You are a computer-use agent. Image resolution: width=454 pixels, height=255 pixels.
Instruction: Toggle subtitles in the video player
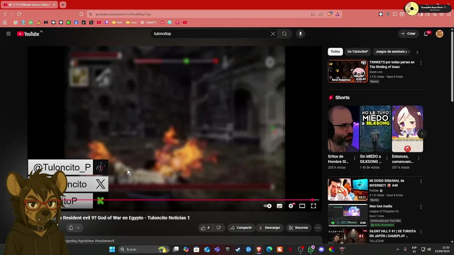point(279,206)
